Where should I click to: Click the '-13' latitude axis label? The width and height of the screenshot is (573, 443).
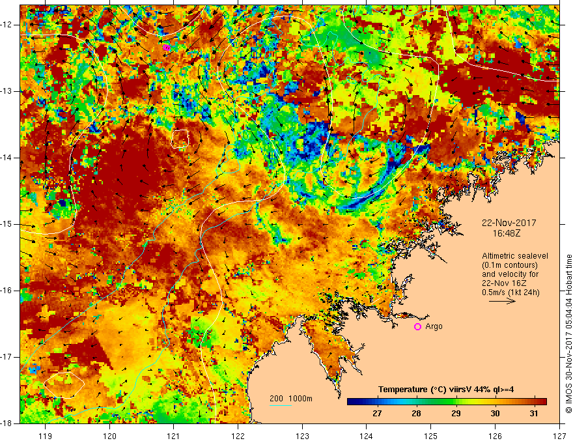tap(7, 91)
